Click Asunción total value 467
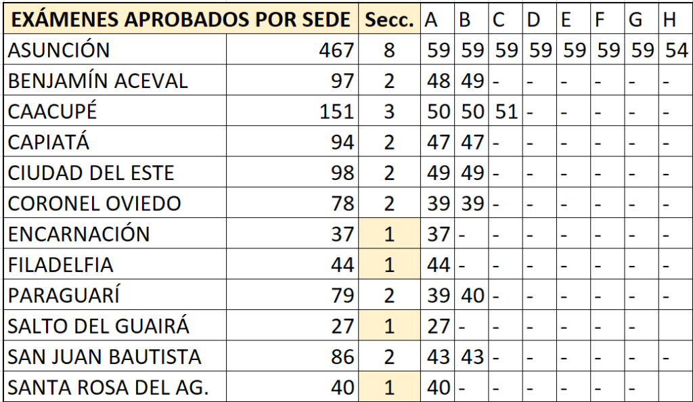This screenshot has height=402, width=693. 292,49
